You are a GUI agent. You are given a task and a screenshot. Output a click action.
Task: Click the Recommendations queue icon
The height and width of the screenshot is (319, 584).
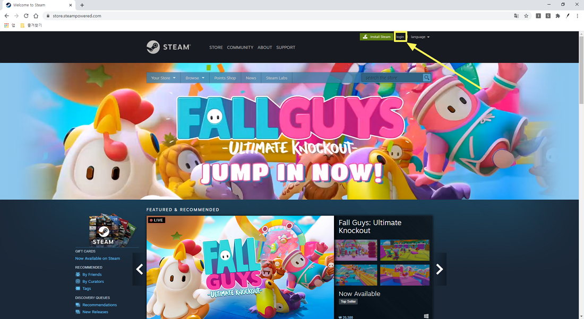pos(78,305)
